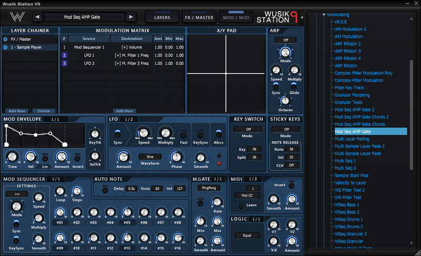Open the Sticky Keys Off mode dropdown
This screenshot has width=421, height=256.
(x=286, y=129)
